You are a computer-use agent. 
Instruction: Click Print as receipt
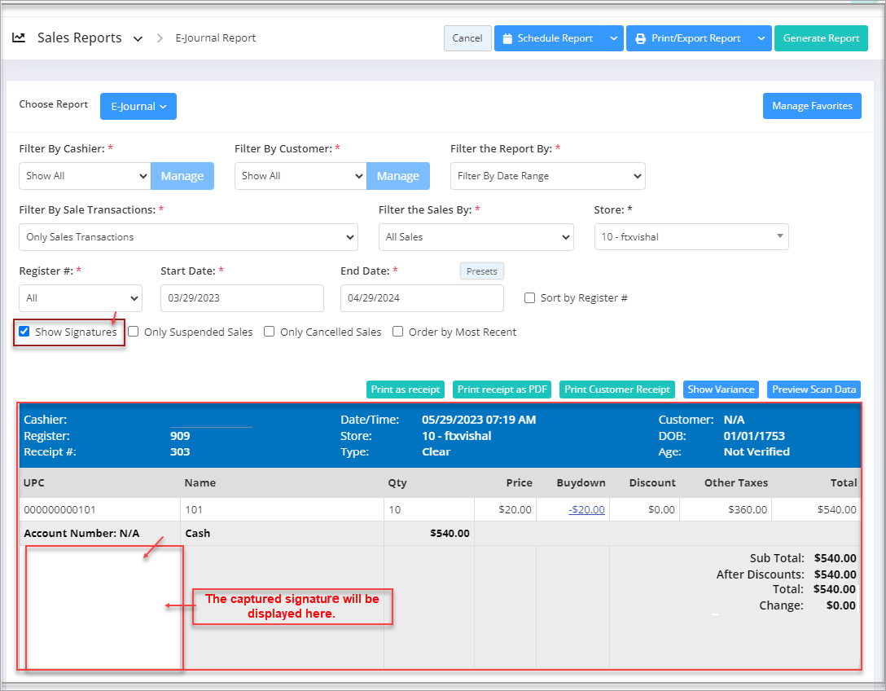coord(406,390)
